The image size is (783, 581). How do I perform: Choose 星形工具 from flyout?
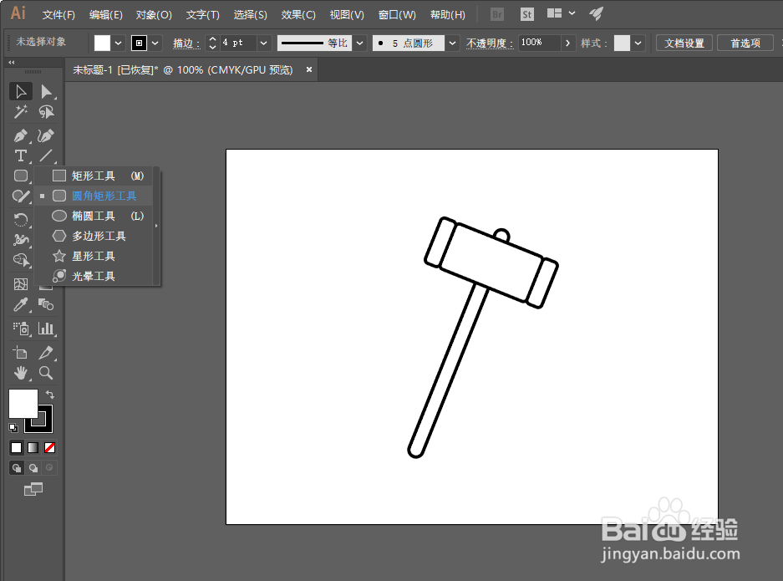[x=93, y=256]
